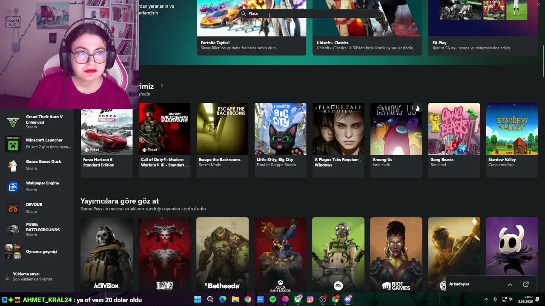
Task: Click the Place search input field
Action: click(310, 14)
